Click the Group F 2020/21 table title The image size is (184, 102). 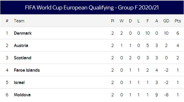(x=92, y=8)
